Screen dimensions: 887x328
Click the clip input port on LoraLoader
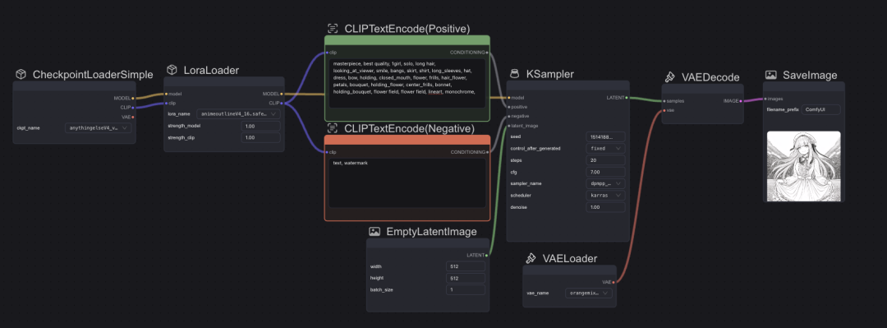(x=166, y=103)
